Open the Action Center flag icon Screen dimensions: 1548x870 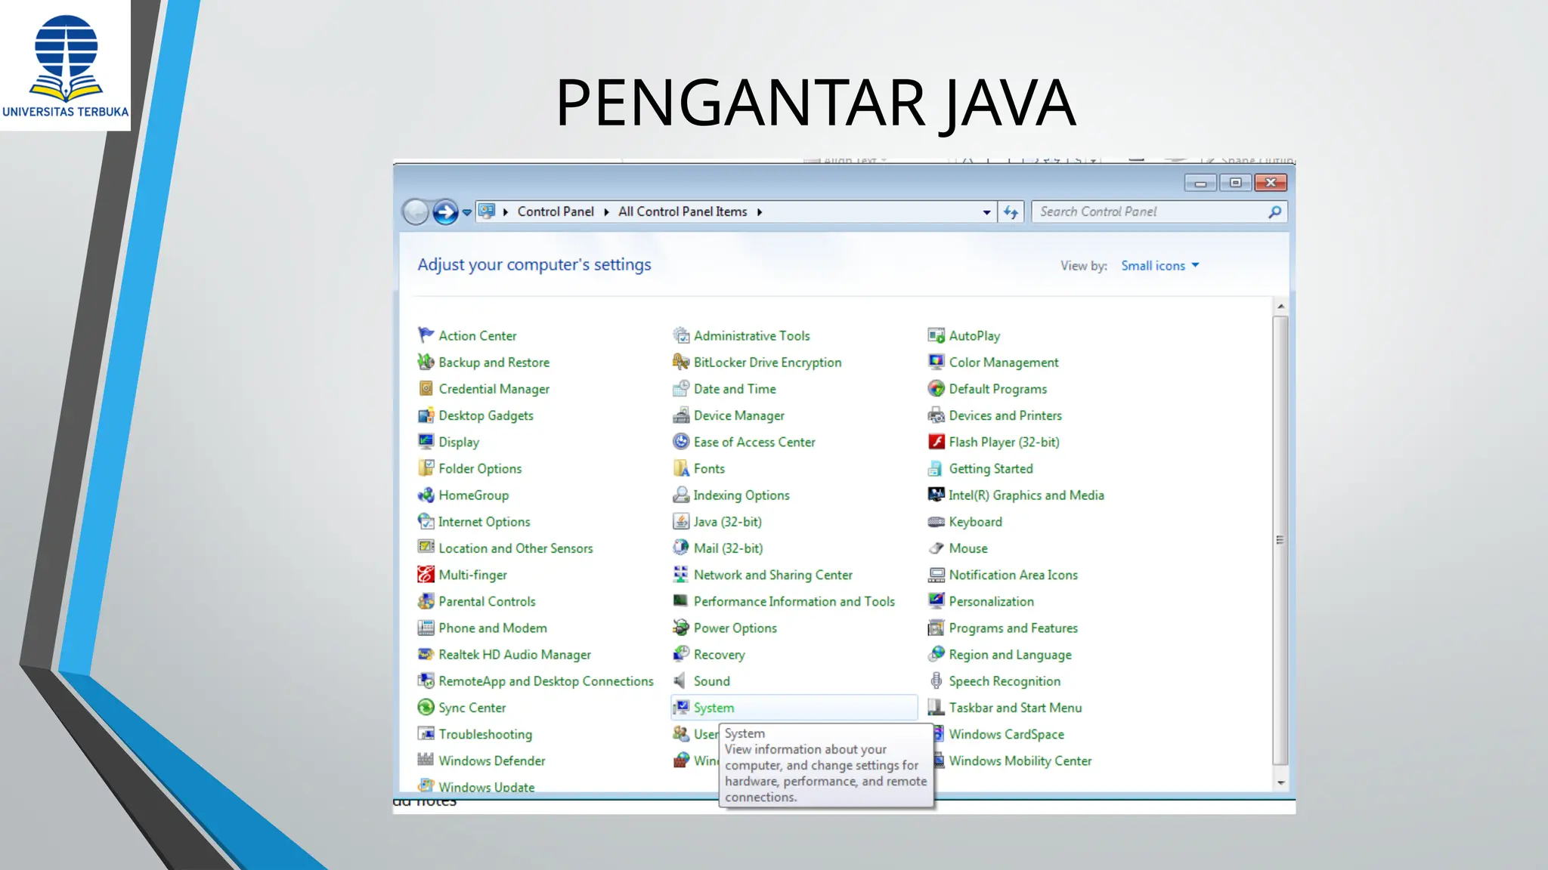point(426,335)
